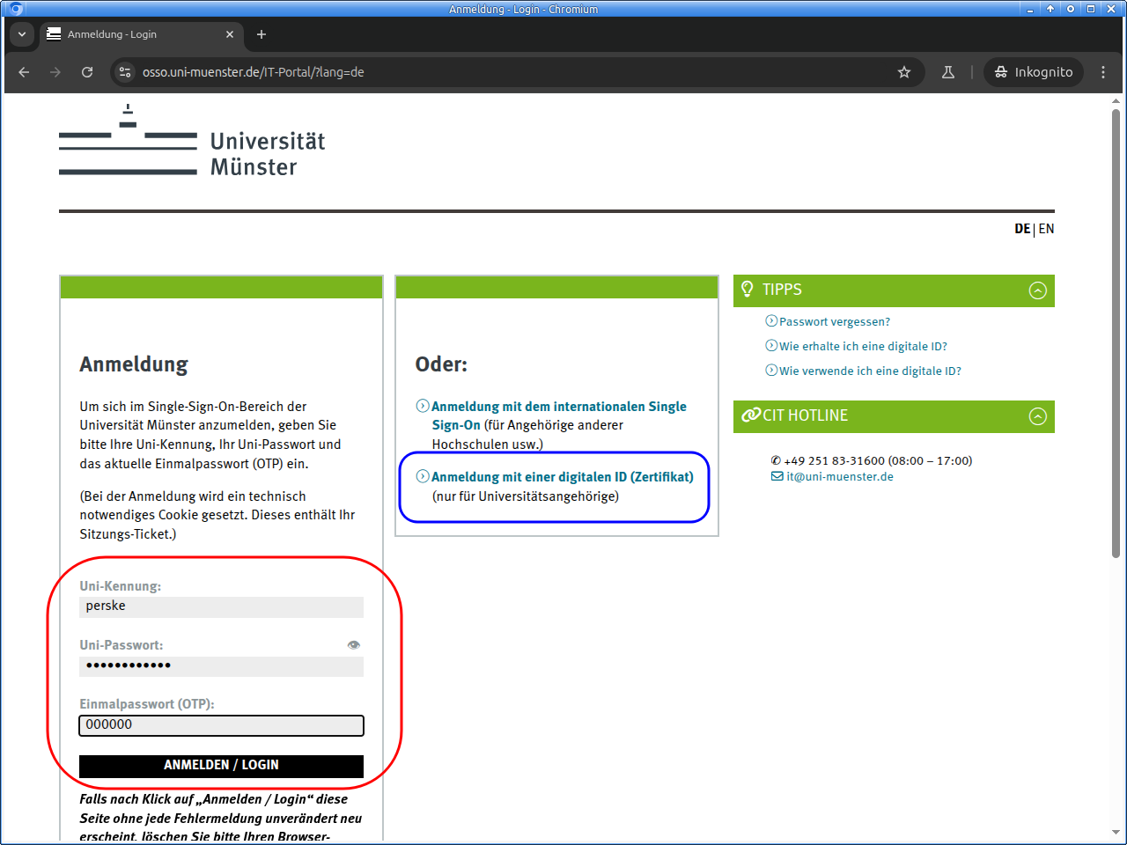Select the DE language option
This screenshot has height=845, width=1127.
click(1021, 229)
